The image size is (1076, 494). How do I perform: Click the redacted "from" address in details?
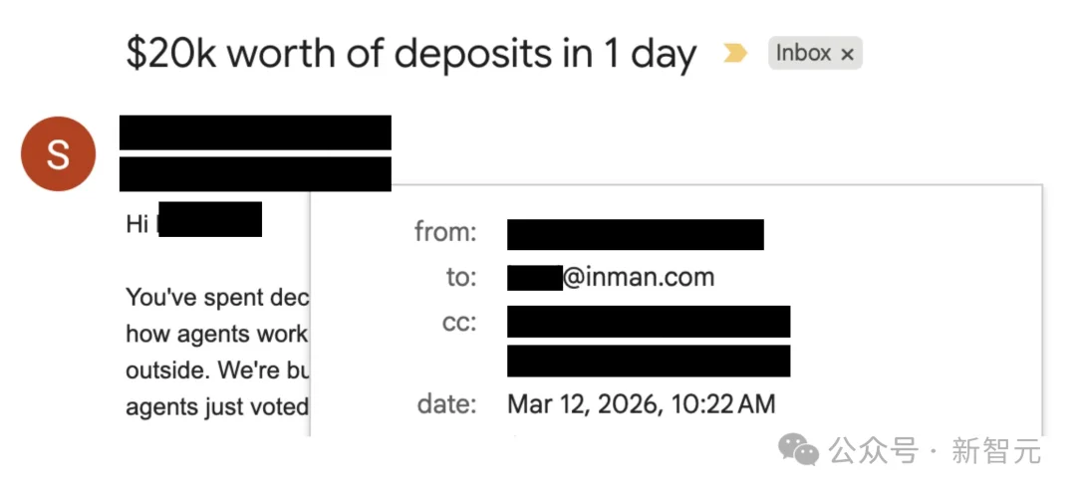coord(635,234)
